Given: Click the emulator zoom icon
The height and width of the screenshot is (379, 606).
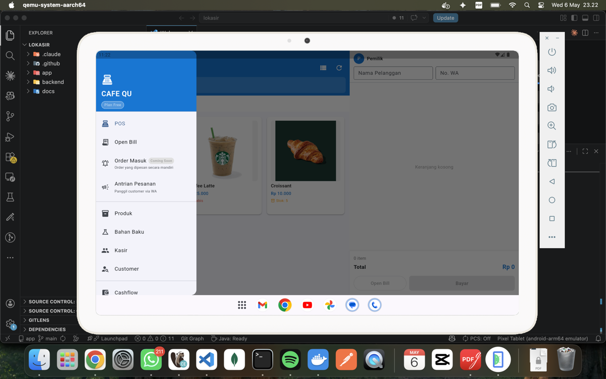Looking at the screenshot, I should click(x=552, y=126).
